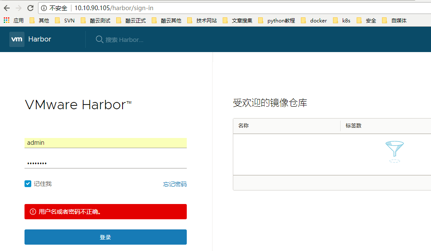Image resolution: width=431 pixels, height=251 pixels.
Task: Click into the password field
Action: coord(105,163)
